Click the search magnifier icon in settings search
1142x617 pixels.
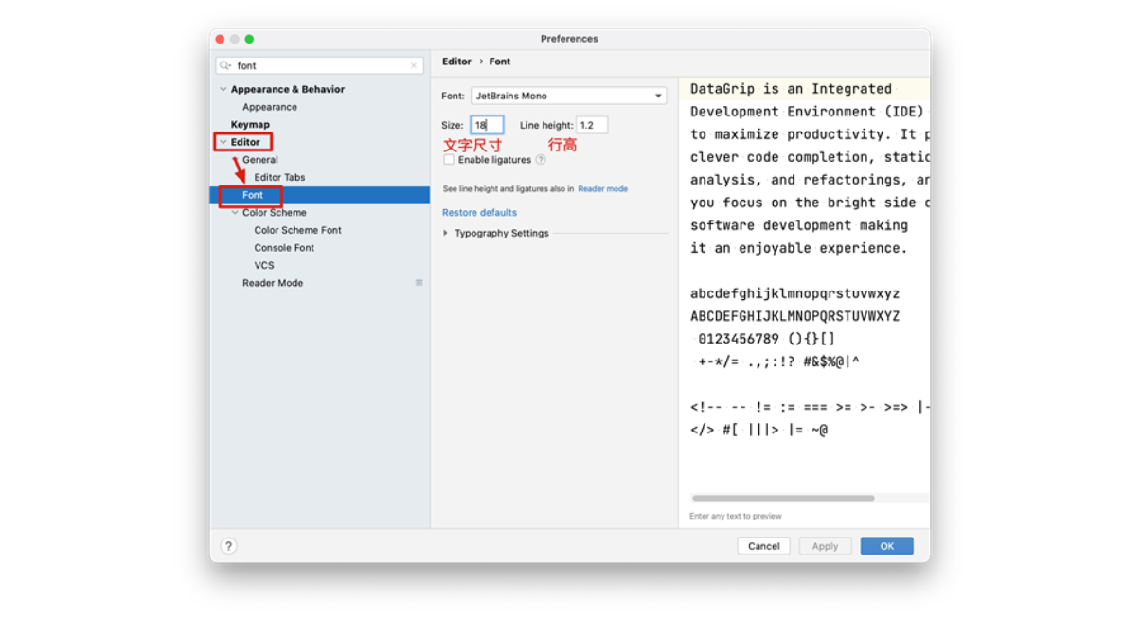click(x=225, y=66)
